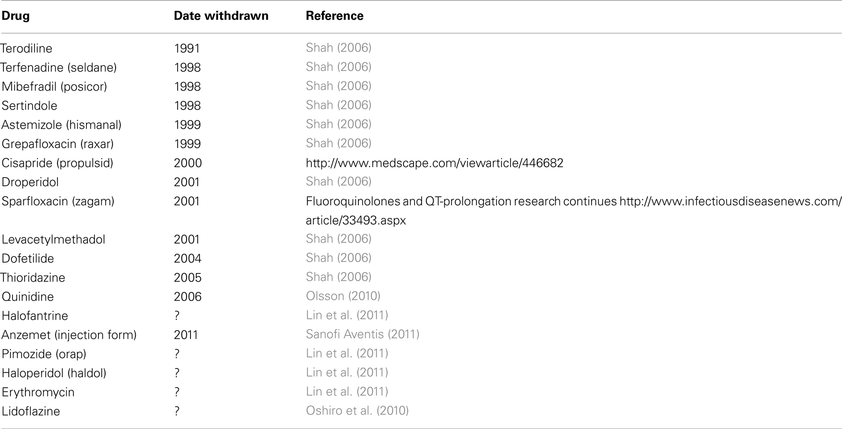This screenshot has height=429, width=842.
Task: Open Shah (2006) reference for Mibefradil
Action: click(339, 86)
